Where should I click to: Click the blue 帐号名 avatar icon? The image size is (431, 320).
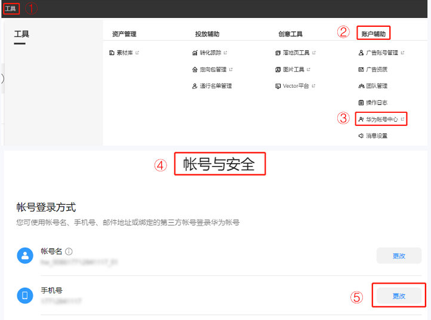[x=25, y=256]
